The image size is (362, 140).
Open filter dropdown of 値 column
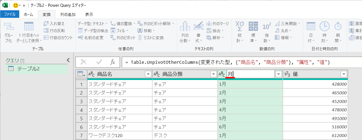(344, 74)
